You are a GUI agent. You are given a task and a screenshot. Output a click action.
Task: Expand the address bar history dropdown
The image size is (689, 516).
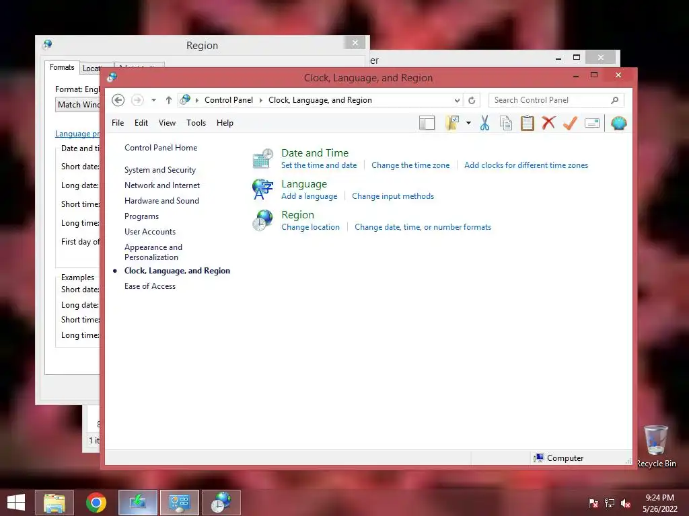click(x=457, y=101)
